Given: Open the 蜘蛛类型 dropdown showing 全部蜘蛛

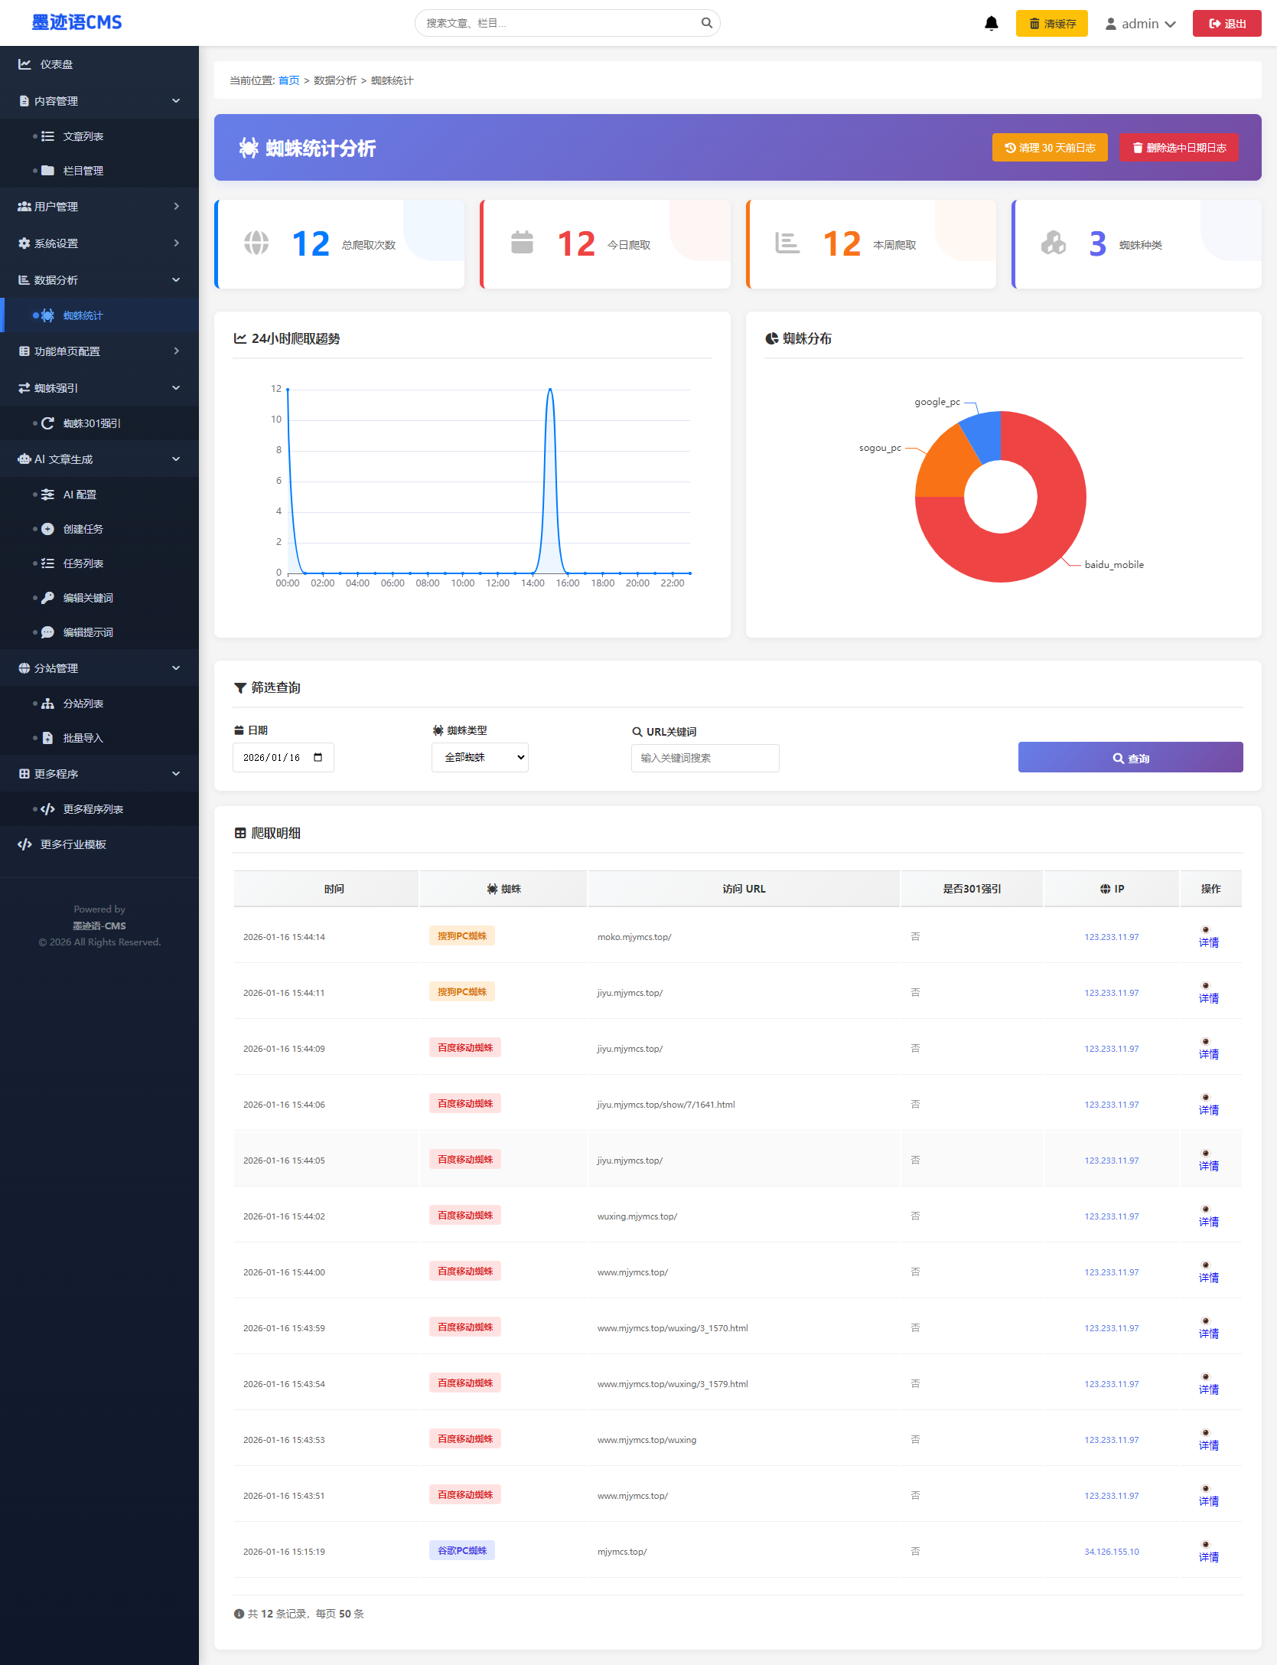Looking at the screenshot, I should pyautogui.click(x=480, y=757).
